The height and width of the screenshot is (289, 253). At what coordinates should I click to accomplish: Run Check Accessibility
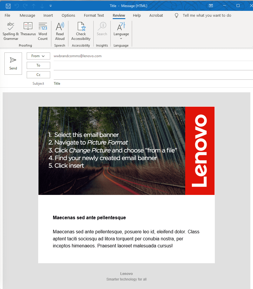[x=81, y=31]
